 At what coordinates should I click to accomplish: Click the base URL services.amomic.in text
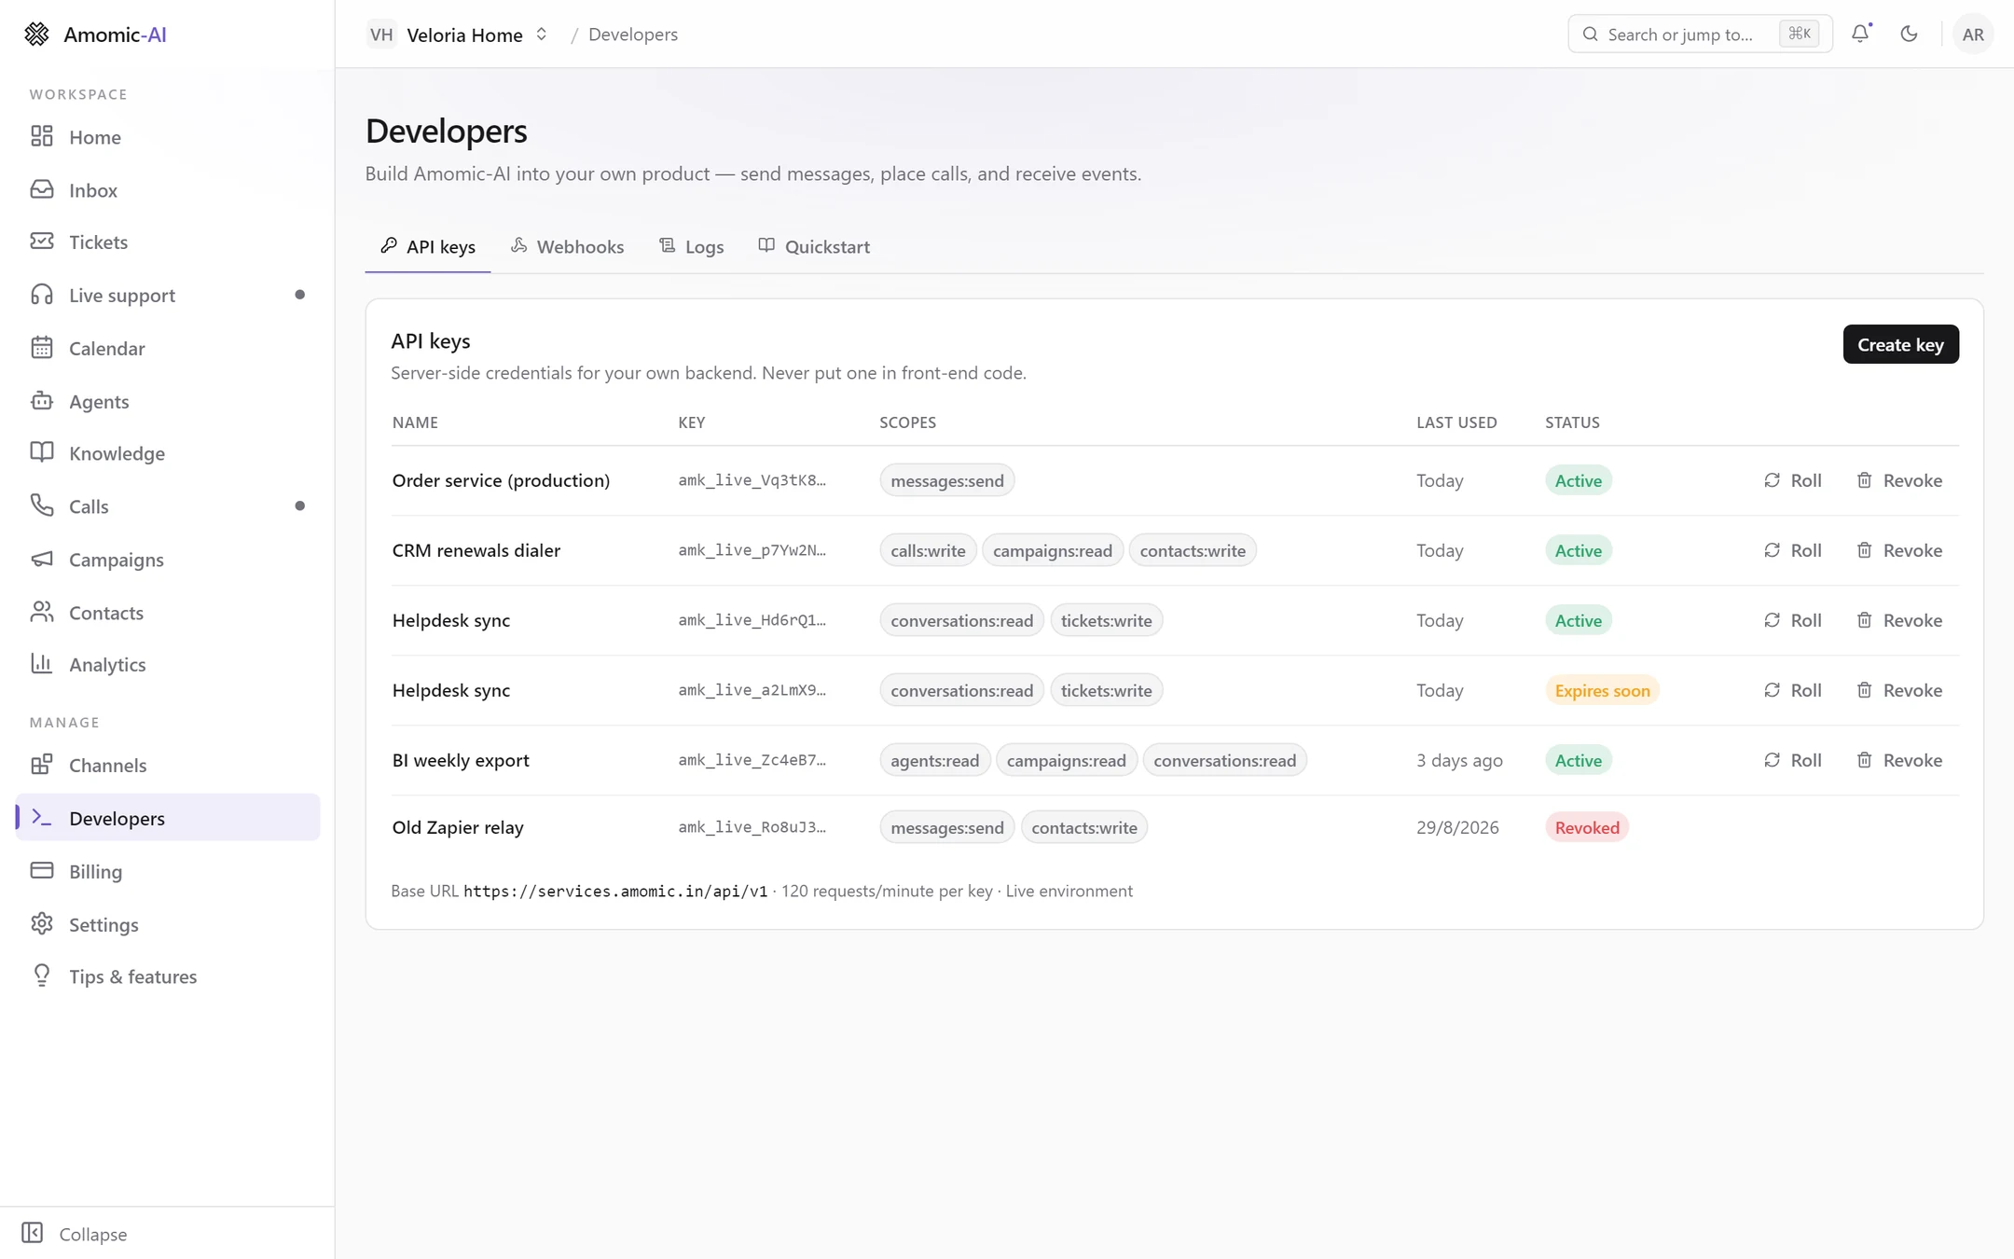(615, 892)
